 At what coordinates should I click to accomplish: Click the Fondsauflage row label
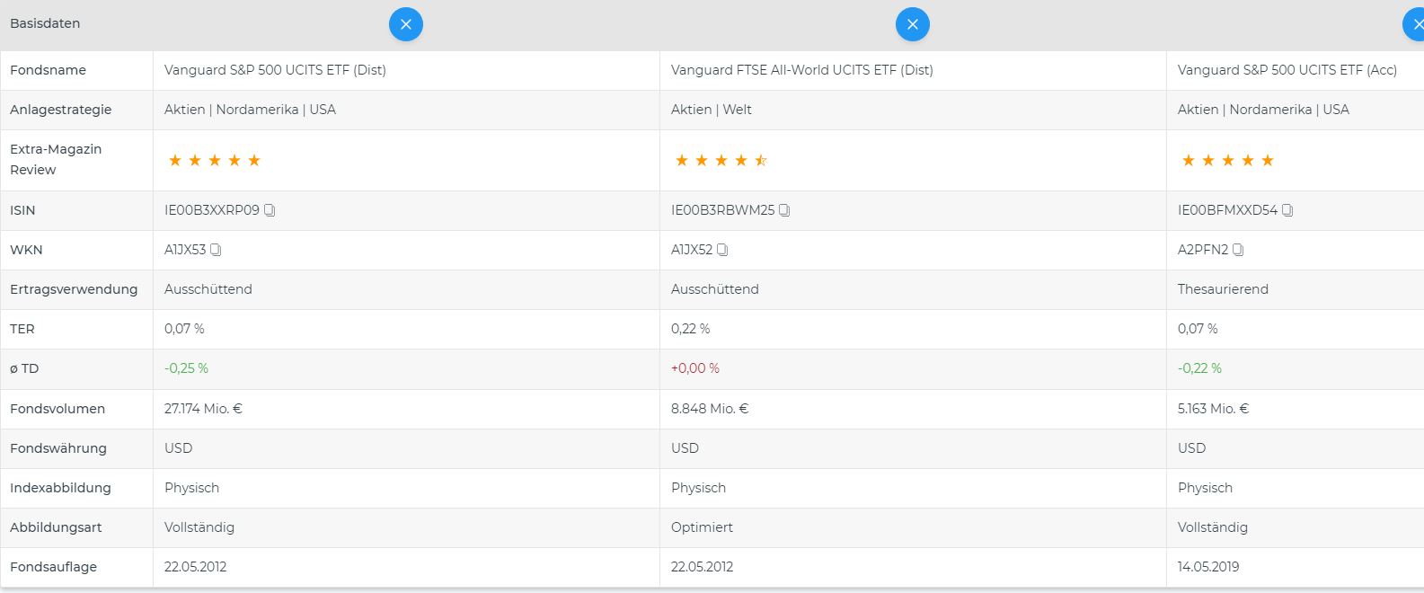(53, 567)
